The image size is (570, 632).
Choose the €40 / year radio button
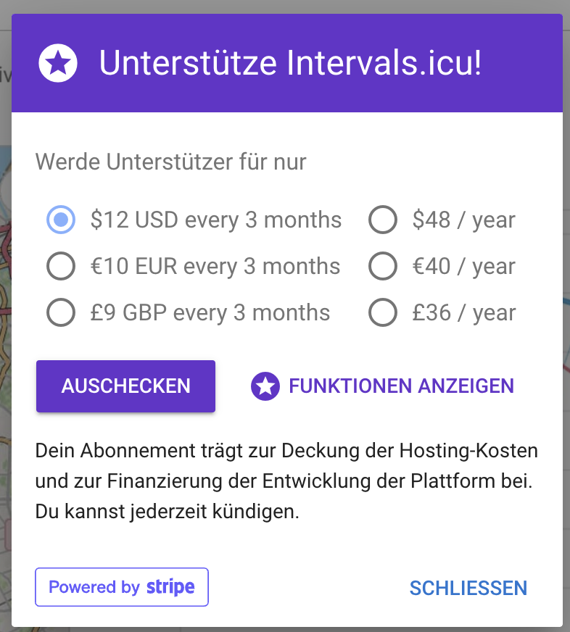(383, 266)
